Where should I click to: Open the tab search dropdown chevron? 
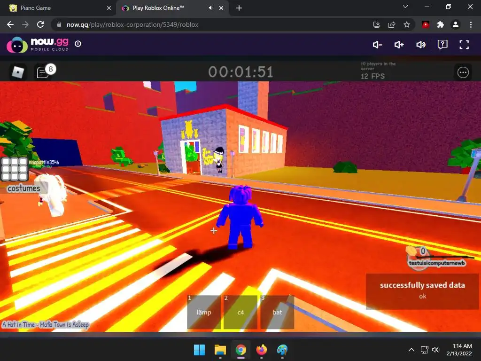click(405, 7)
